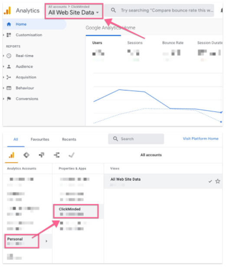Click the account picker search magnifier icon

[x=115, y=139]
